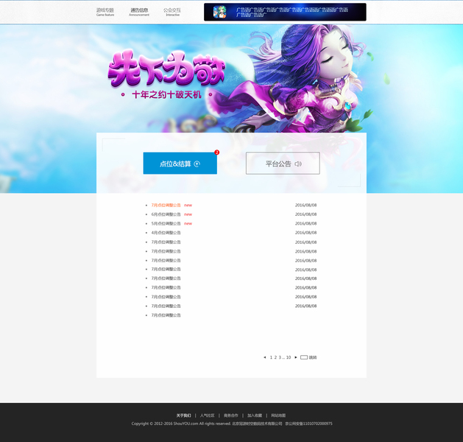Click the new tag beside 5月点位调整公告
Screen dimensions: 463x442
pyautogui.click(x=188, y=223)
